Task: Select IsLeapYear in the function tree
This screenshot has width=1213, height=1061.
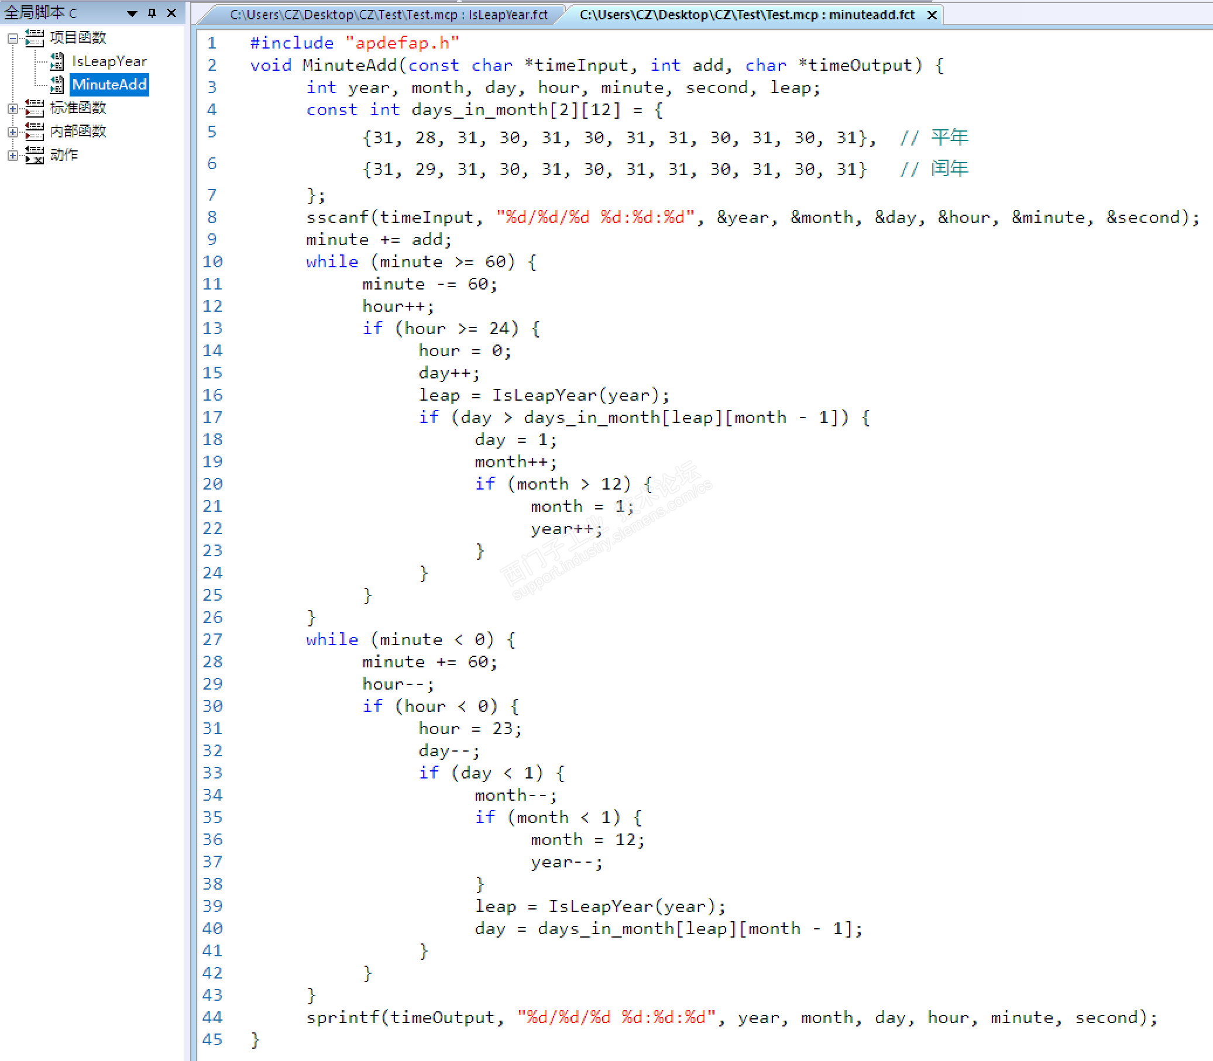Action: click(109, 61)
